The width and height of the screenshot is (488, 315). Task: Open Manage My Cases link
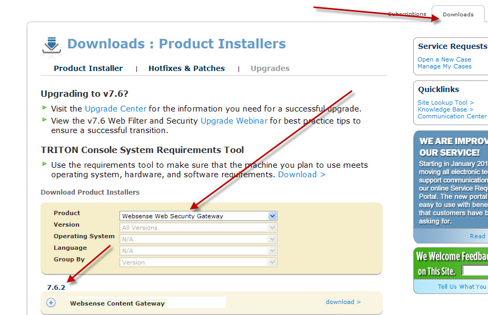(444, 66)
